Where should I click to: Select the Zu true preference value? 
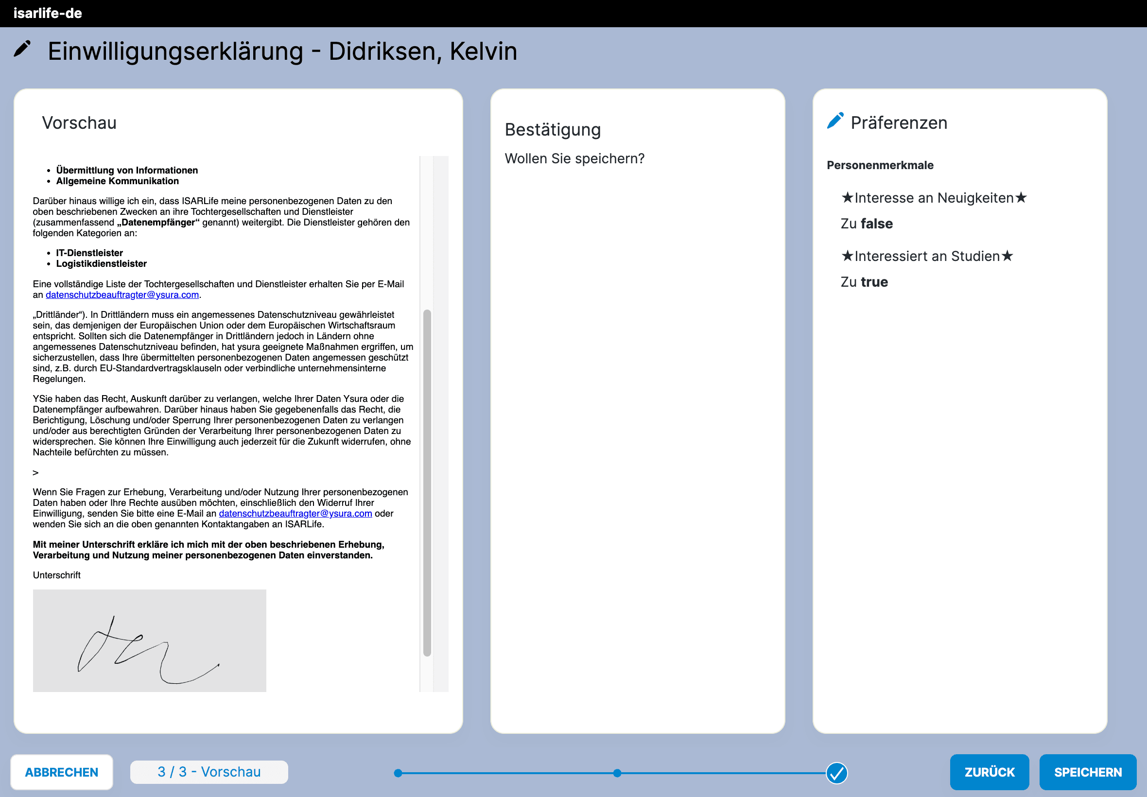point(864,282)
